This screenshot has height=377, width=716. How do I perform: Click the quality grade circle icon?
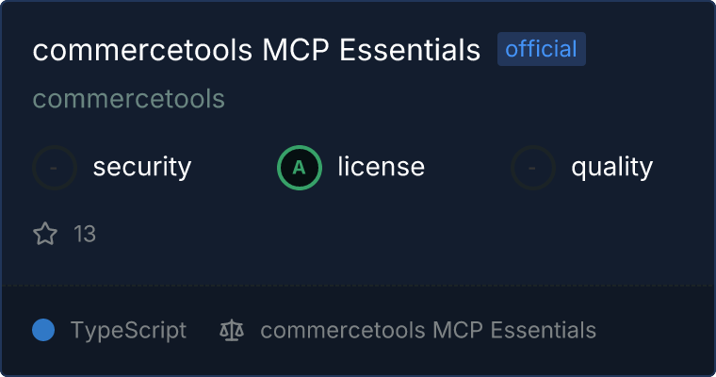click(x=533, y=168)
